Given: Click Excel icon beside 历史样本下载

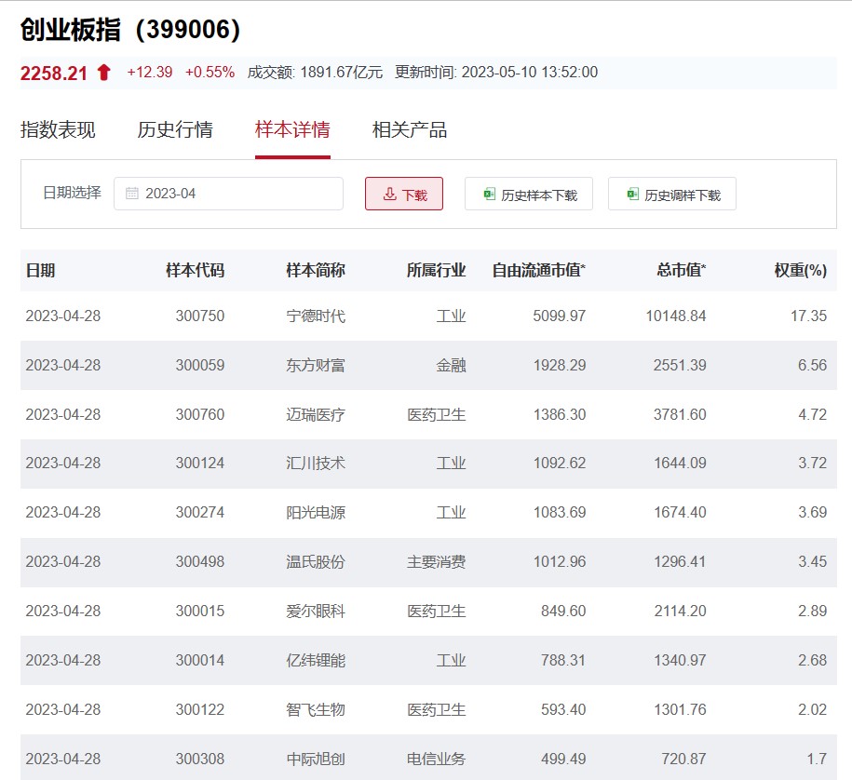Looking at the screenshot, I should 489,194.
